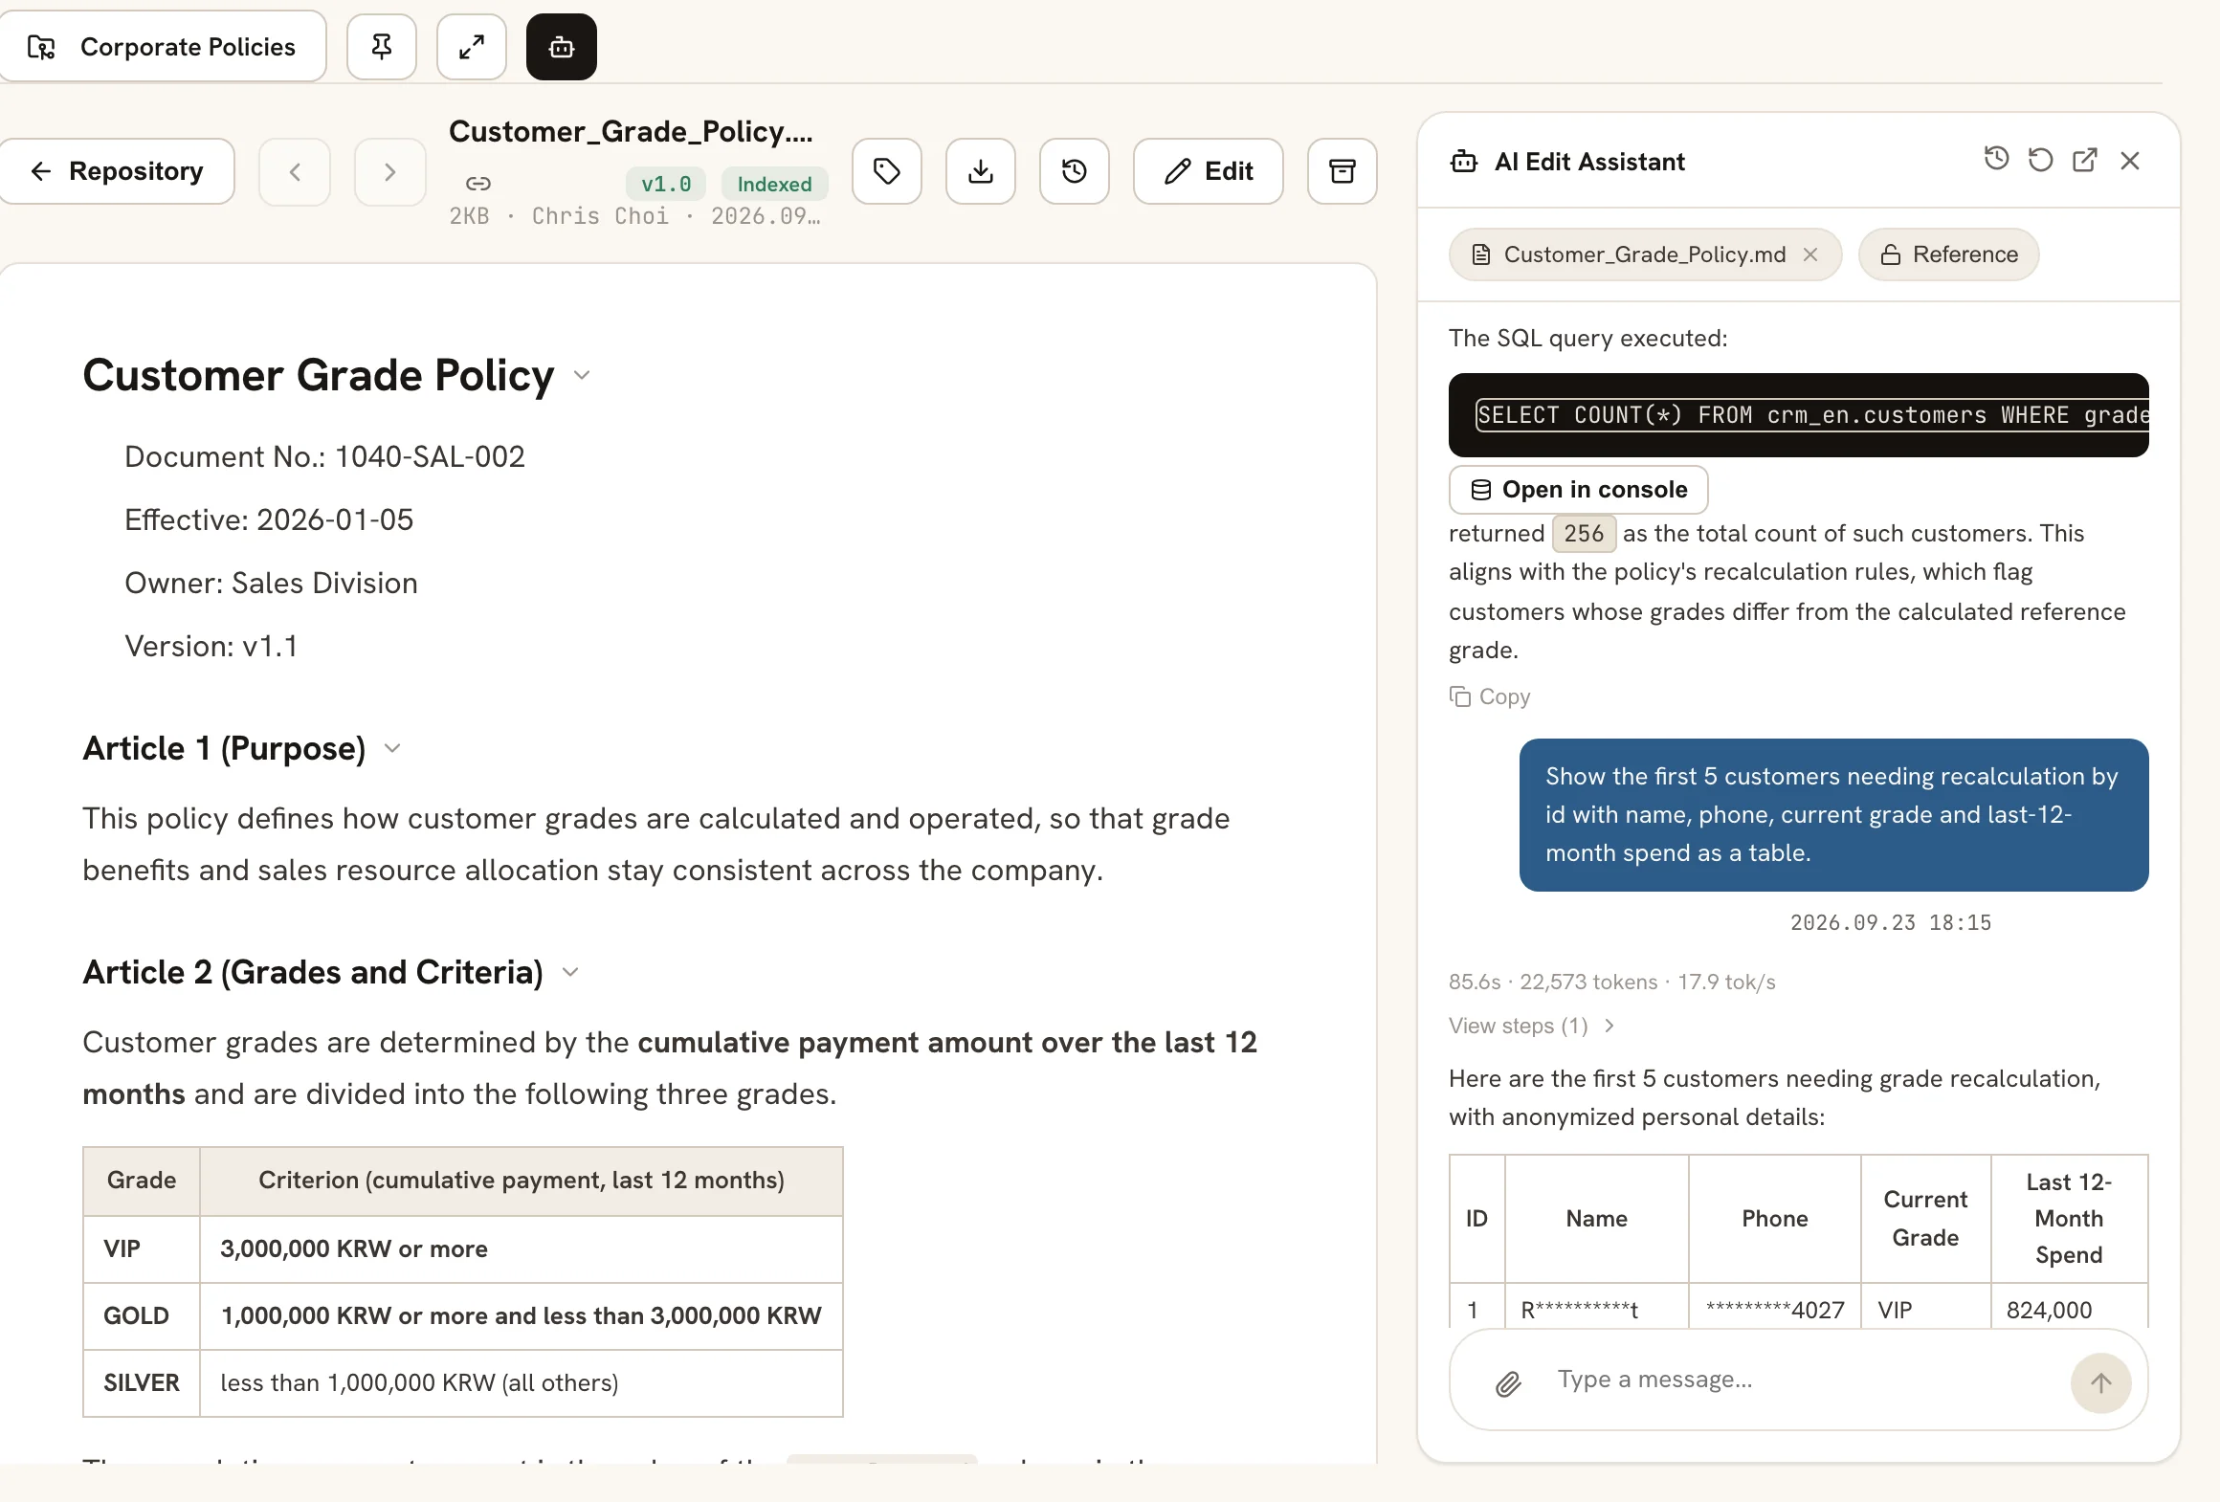Select the VIP grade table cell

(x=142, y=1249)
